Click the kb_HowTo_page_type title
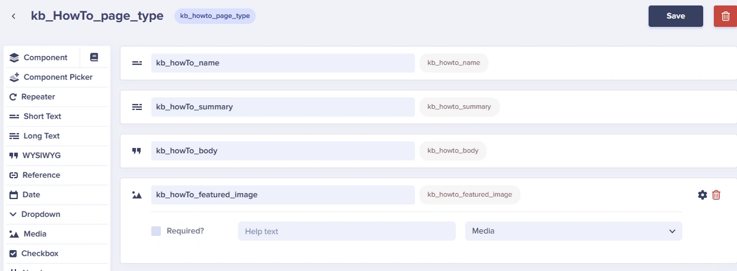Viewport: 737px width, 271px height. (97, 16)
